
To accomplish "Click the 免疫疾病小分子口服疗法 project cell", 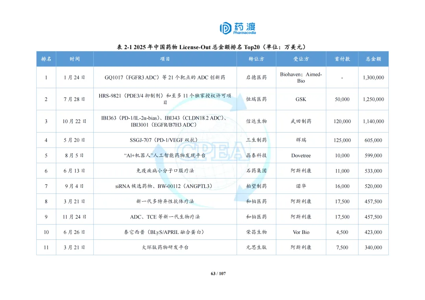I will [x=165, y=171].
